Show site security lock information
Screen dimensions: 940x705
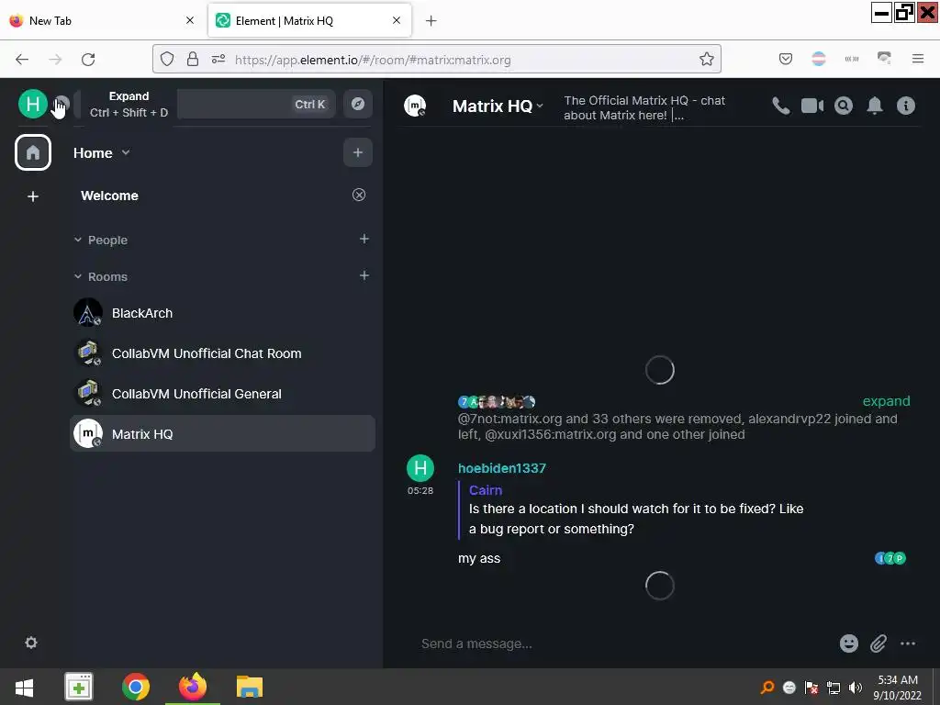193,59
